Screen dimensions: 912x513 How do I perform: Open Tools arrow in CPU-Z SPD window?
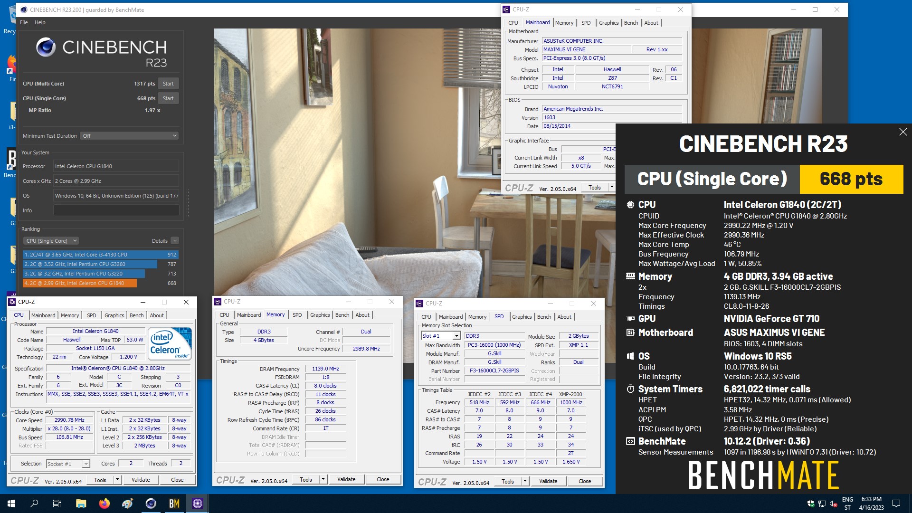pos(525,481)
